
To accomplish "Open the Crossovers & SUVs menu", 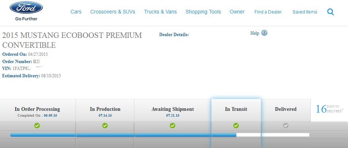I will [112, 12].
